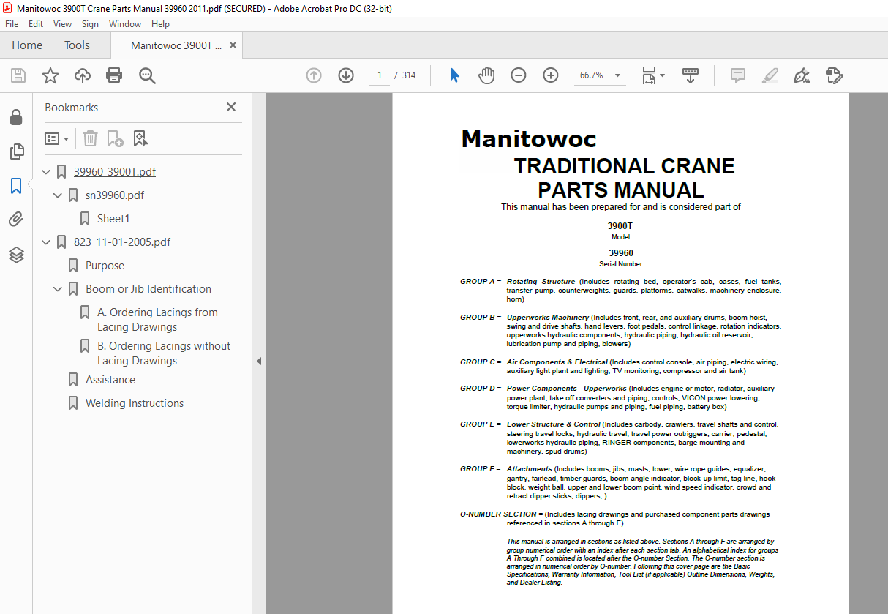Show security lock settings in sidebar
Image resolution: width=888 pixels, height=614 pixels.
[x=16, y=117]
